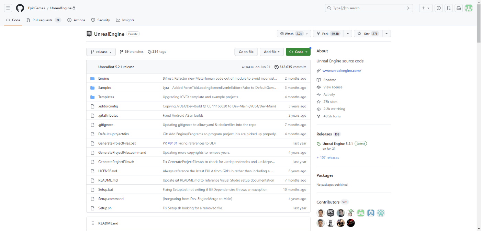Viewport: 481px width, 231px height.
Task: Click the Unreal Engine 5.2.1 release tag icon
Action: [319, 144]
